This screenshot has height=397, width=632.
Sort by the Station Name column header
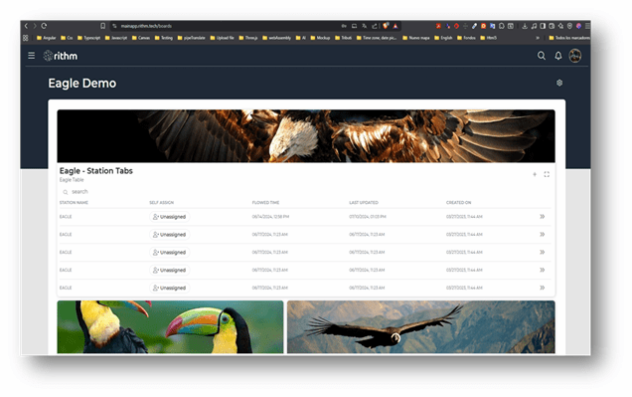coord(74,203)
